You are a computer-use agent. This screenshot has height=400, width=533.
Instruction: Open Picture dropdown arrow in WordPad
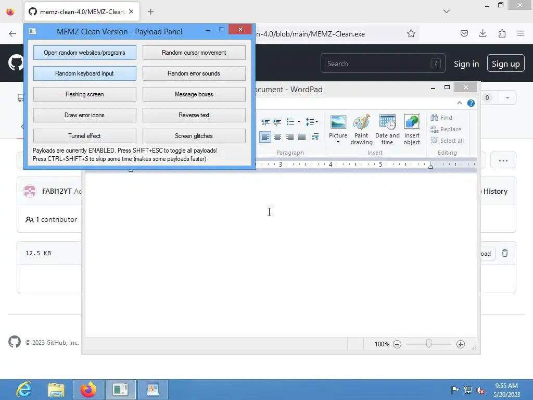click(x=338, y=142)
